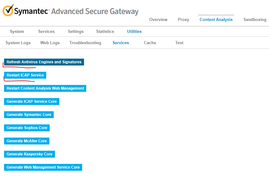Switch to the Proxy tab

tap(183, 19)
